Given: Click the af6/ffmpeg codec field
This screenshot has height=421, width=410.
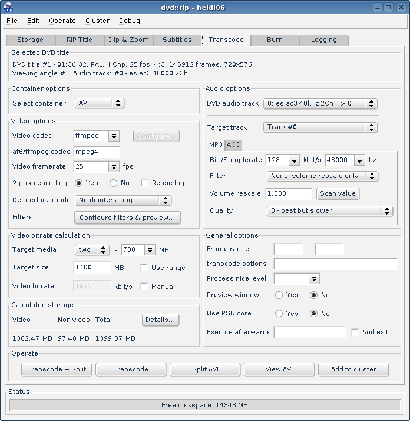Looking at the screenshot, I should (97, 152).
